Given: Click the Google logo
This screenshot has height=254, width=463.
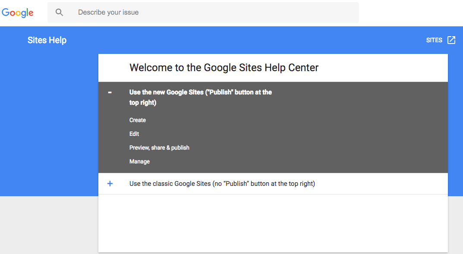Looking at the screenshot, I should [17, 13].
